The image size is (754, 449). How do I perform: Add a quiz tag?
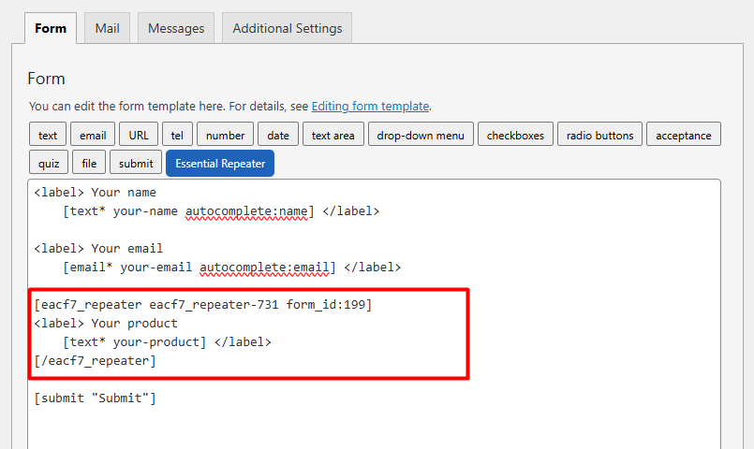49,164
